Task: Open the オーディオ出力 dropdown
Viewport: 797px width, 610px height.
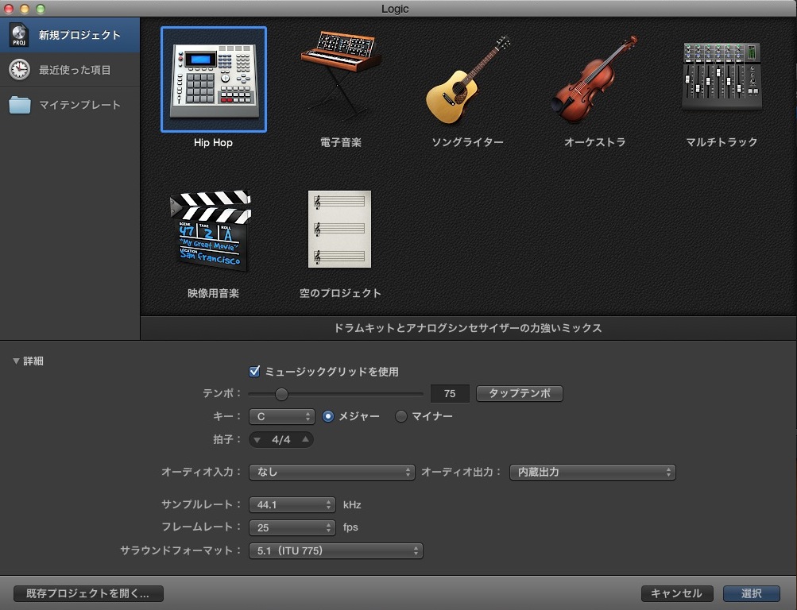Action: pos(593,472)
